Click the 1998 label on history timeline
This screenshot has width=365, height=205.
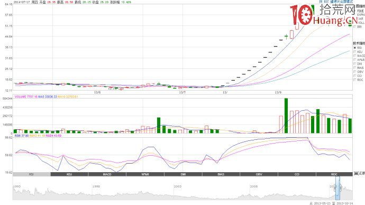(x=96, y=186)
